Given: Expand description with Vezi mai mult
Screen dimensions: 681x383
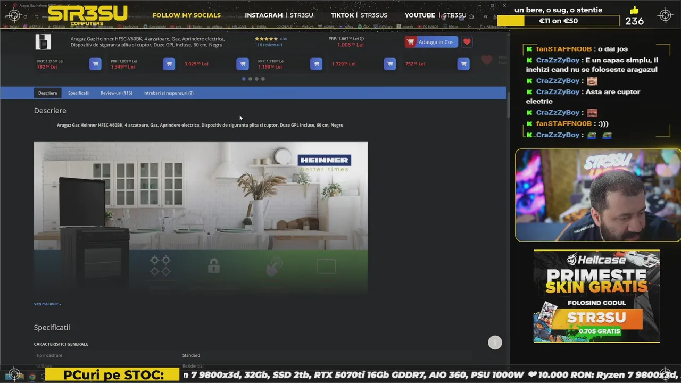Looking at the screenshot, I should point(47,304).
